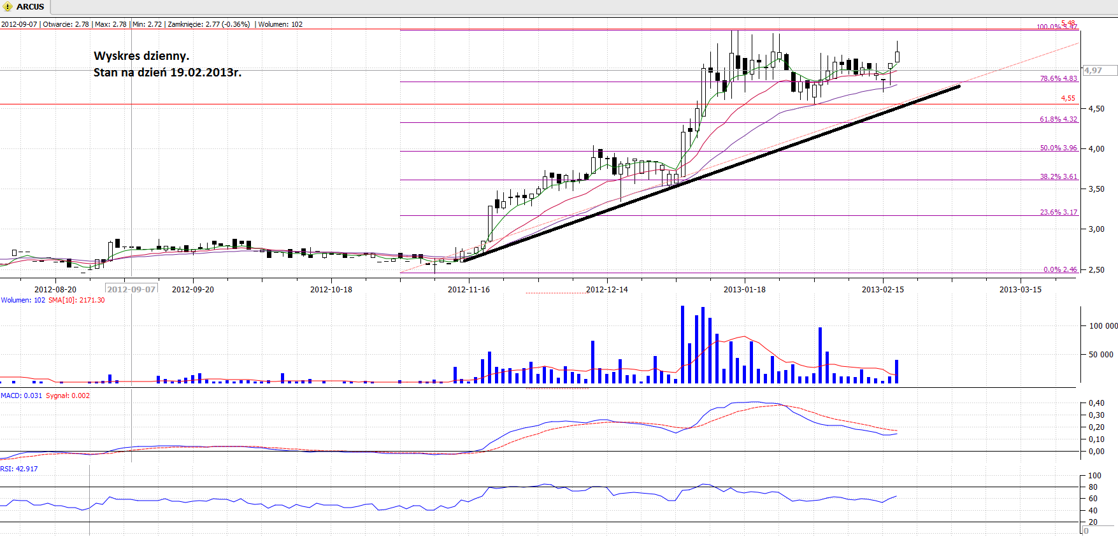Click the 4,50 price axis label
The width and height of the screenshot is (1118, 542).
(1096, 108)
